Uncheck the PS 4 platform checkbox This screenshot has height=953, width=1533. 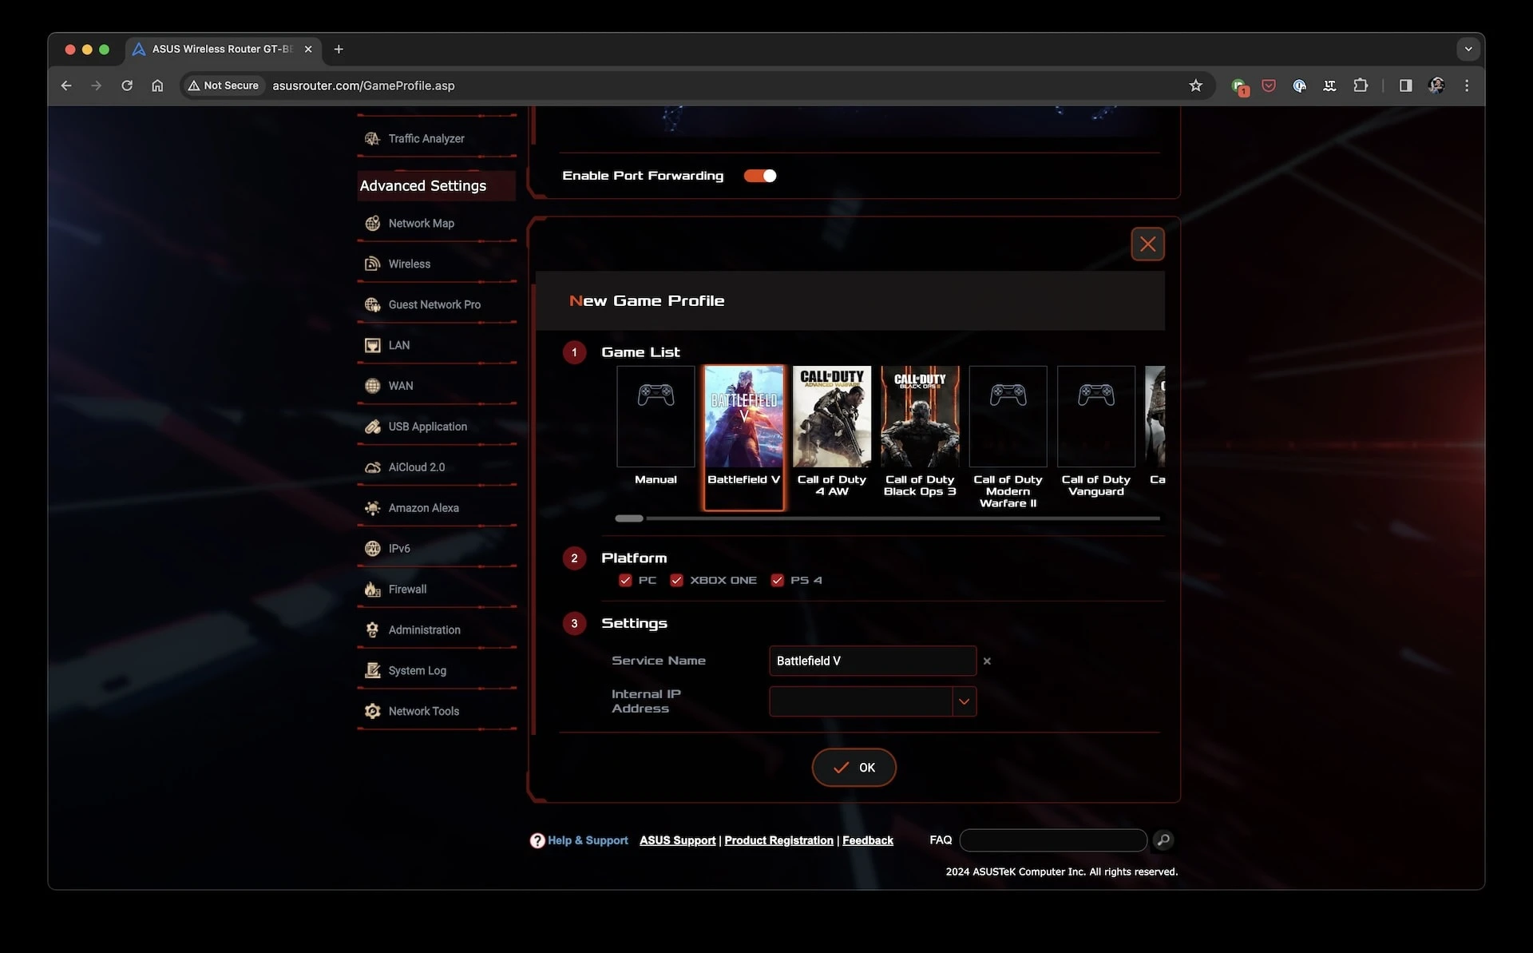tap(777, 581)
